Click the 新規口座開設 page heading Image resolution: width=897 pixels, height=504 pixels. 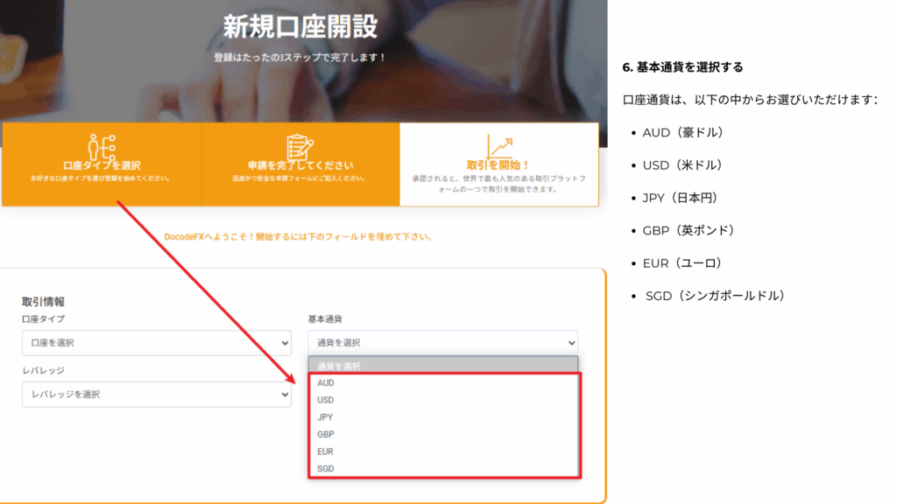[x=300, y=27]
